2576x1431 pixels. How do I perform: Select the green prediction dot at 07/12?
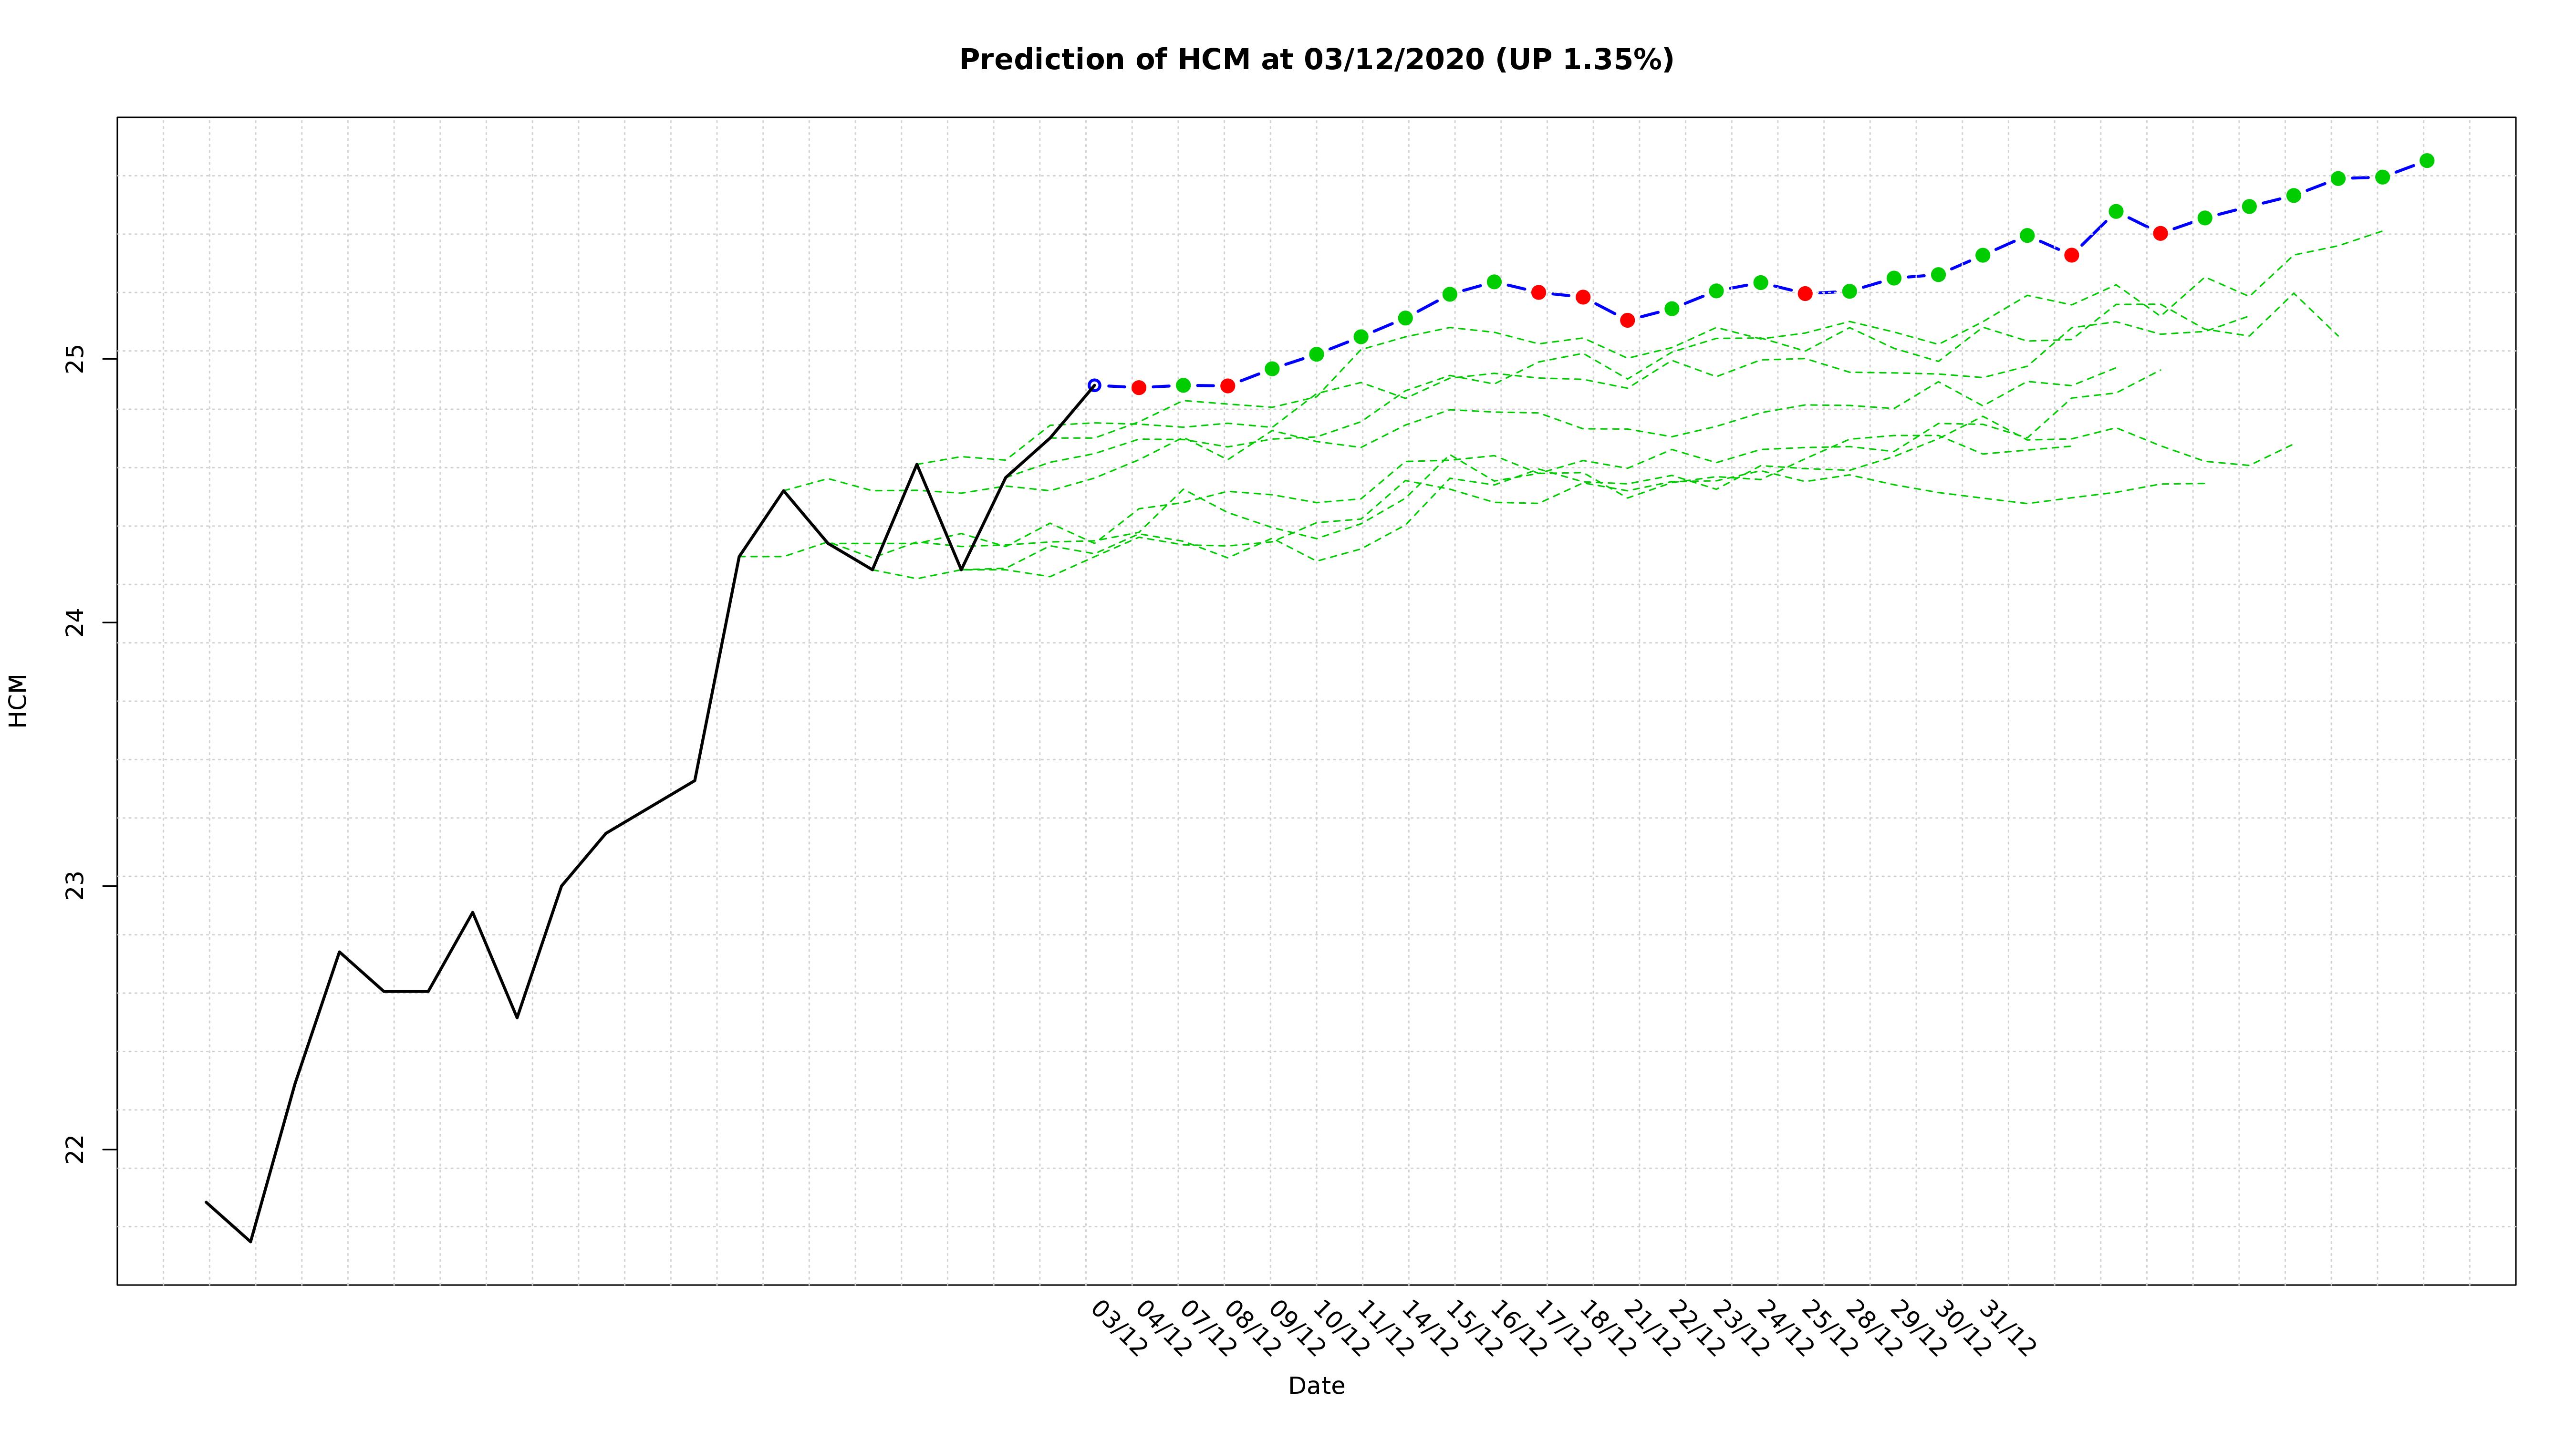coord(1183,385)
